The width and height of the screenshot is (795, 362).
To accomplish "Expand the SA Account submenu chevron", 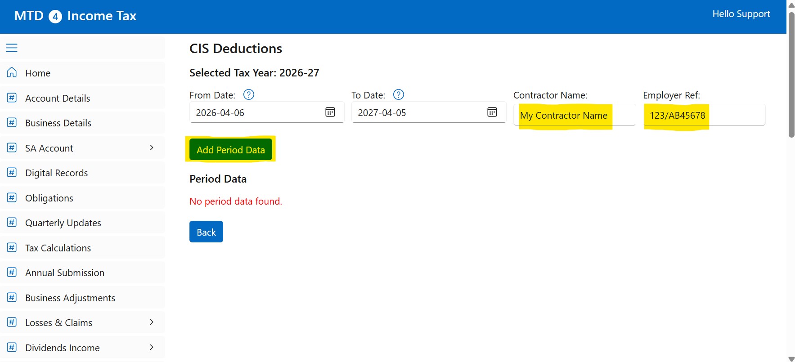I will pyautogui.click(x=152, y=147).
